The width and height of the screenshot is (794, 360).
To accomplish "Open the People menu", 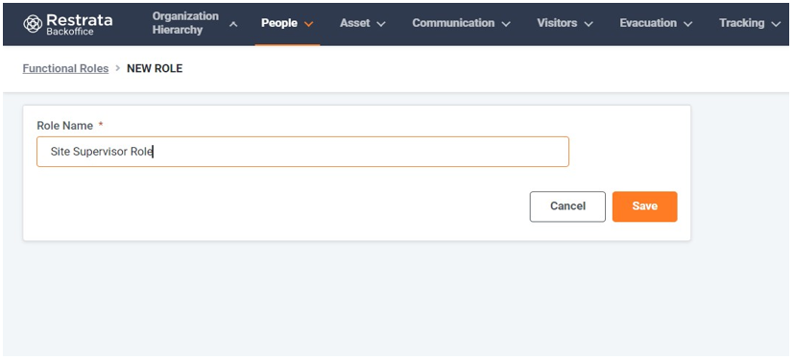I will coord(279,23).
